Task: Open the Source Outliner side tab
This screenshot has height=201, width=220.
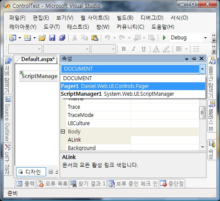Action: tap(8, 119)
